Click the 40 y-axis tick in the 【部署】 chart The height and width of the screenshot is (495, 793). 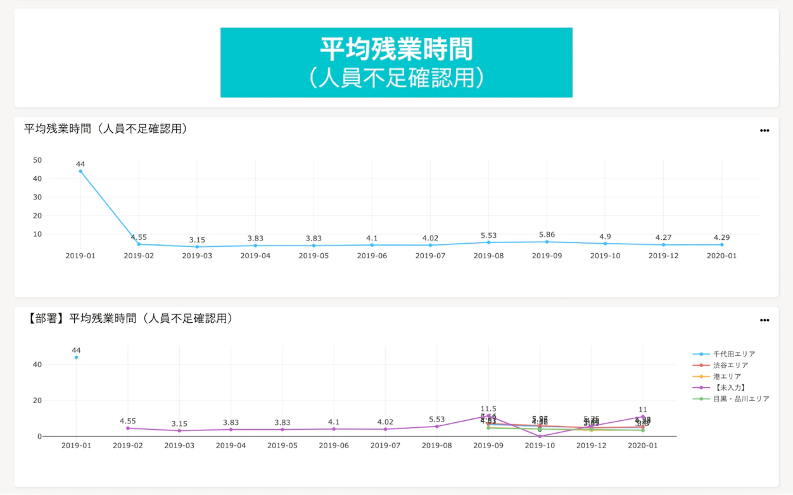[x=37, y=365]
